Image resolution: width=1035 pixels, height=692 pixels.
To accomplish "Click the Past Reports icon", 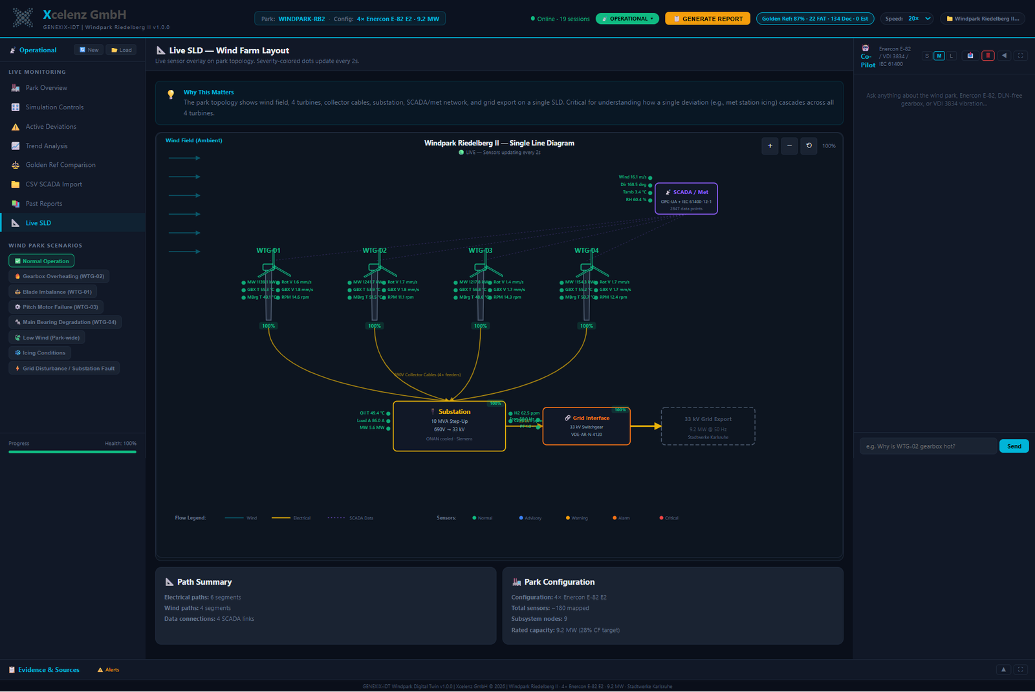I will (x=16, y=204).
